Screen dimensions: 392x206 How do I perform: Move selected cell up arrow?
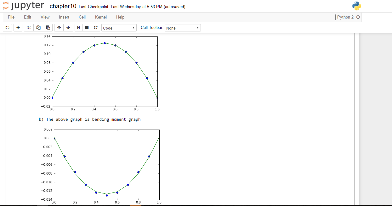tap(59, 28)
